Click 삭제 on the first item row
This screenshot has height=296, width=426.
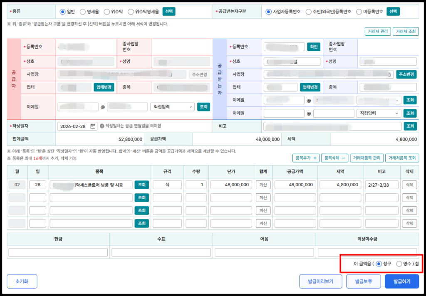coord(409,185)
